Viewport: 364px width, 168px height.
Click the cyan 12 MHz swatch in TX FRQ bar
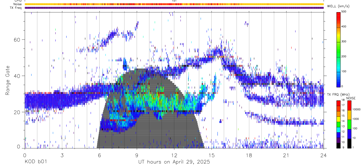tap(339, 130)
